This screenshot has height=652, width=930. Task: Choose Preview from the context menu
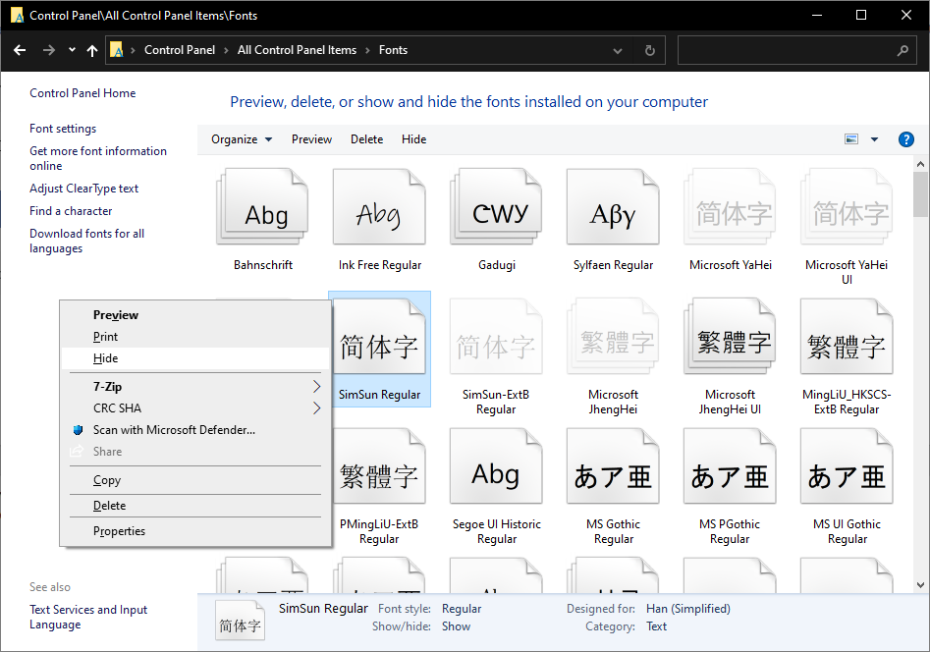195,315
